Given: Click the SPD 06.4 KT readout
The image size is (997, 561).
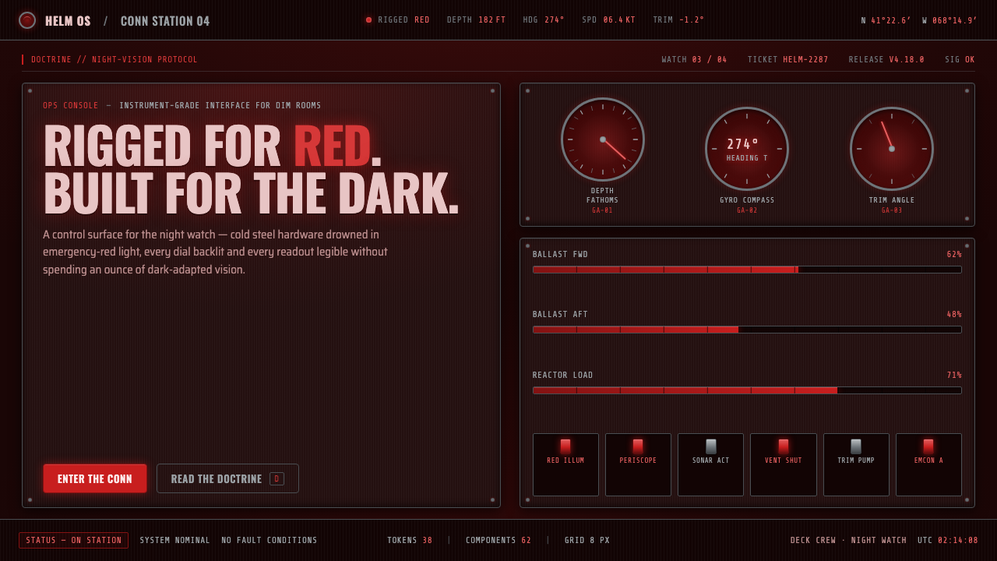Looking at the screenshot, I should tap(608, 20).
